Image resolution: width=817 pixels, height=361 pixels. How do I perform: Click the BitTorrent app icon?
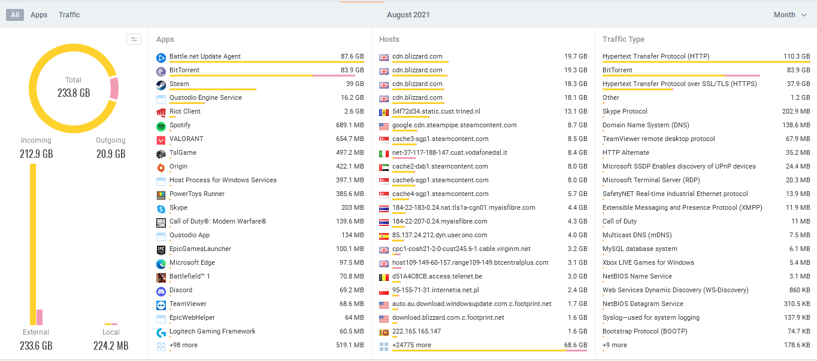pyautogui.click(x=161, y=71)
